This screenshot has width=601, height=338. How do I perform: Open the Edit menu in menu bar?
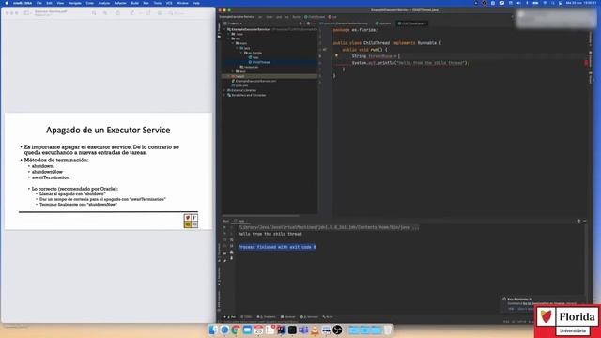tap(49, 3)
